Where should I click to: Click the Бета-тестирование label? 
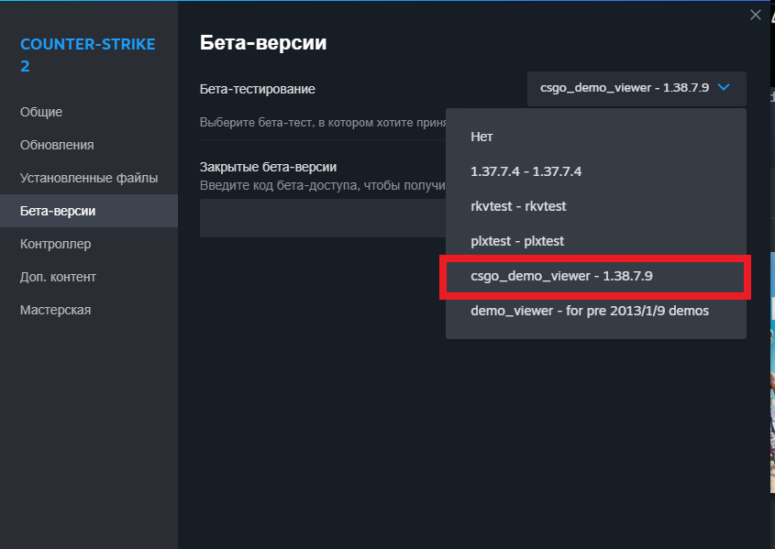(x=257, y=89)
